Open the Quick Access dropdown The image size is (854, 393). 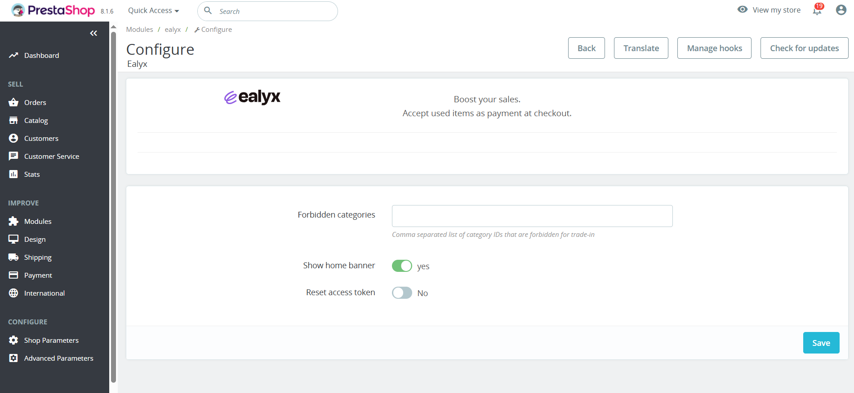click(x=153, y=10)
